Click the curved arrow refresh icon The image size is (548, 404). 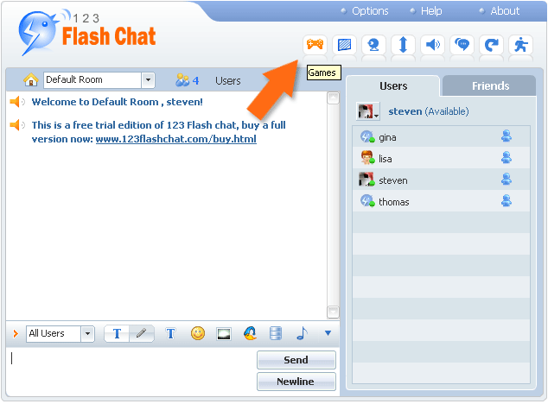tap(491, 45)
